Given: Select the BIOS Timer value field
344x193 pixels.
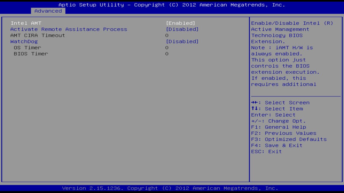Looking at the screenshot, I should (x=167, y=54).
